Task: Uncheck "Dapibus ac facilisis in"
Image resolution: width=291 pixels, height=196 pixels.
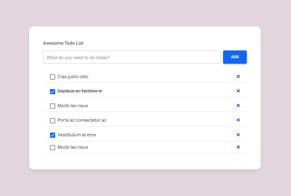Action: (x=52, y=91)
